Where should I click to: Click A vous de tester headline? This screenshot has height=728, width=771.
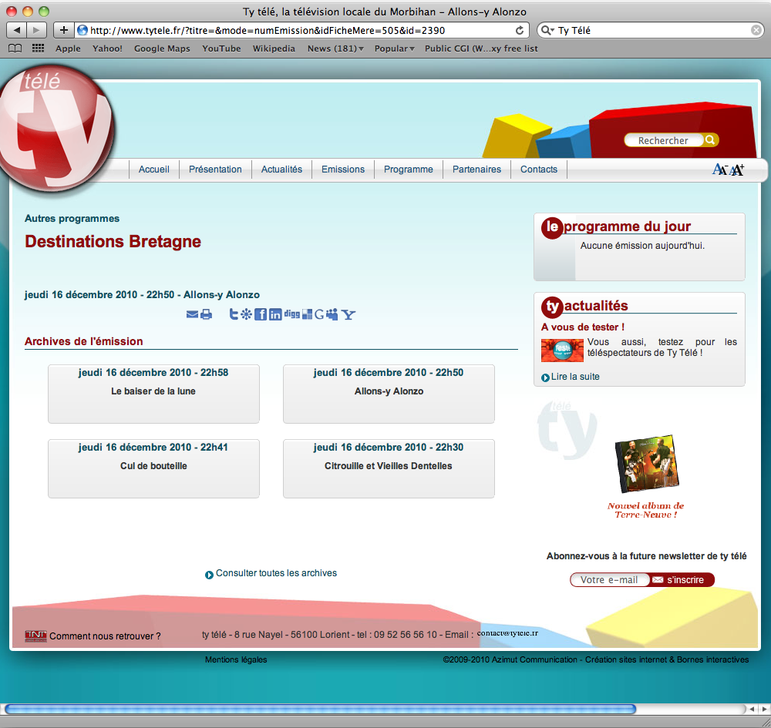(x=583, y=327)
